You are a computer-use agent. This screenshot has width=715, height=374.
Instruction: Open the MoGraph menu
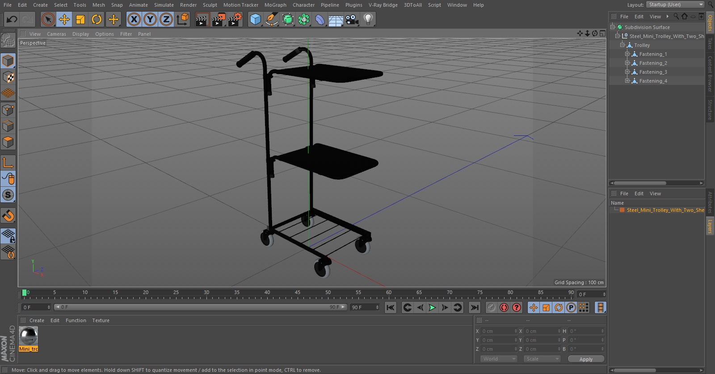coord(275,5)
